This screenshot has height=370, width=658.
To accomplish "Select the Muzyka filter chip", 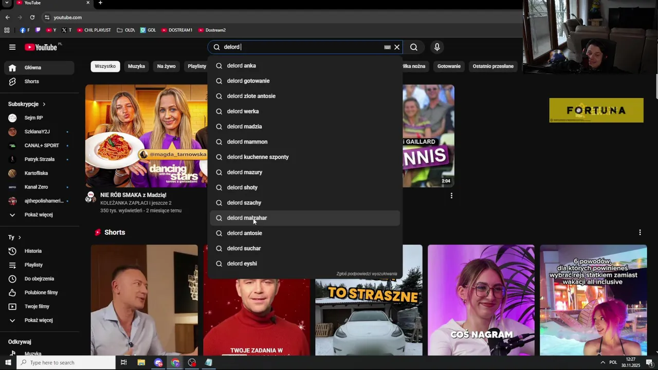I will pos(136,66).
